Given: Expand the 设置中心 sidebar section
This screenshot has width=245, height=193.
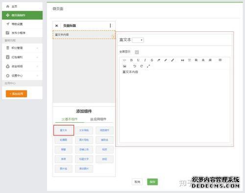Looking at the screenshot, I should (22, 76).
